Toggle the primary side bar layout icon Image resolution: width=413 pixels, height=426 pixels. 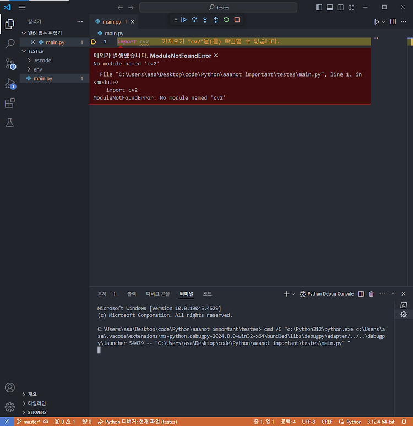[x=319, y=7]
